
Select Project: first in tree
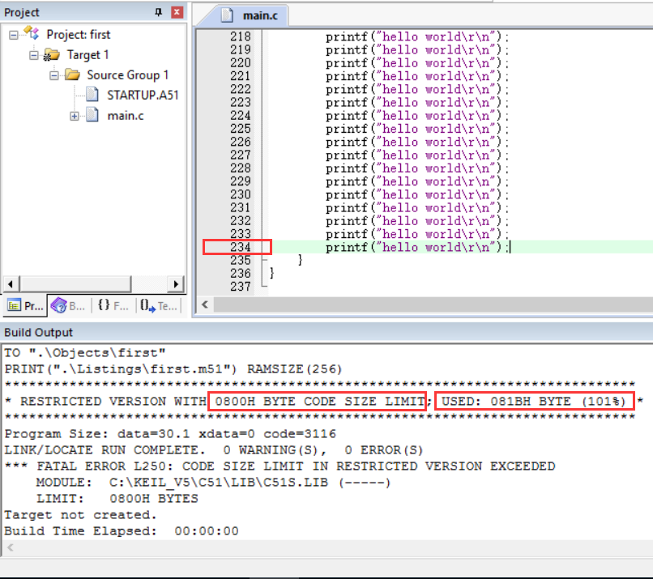[x=79, y=35]
